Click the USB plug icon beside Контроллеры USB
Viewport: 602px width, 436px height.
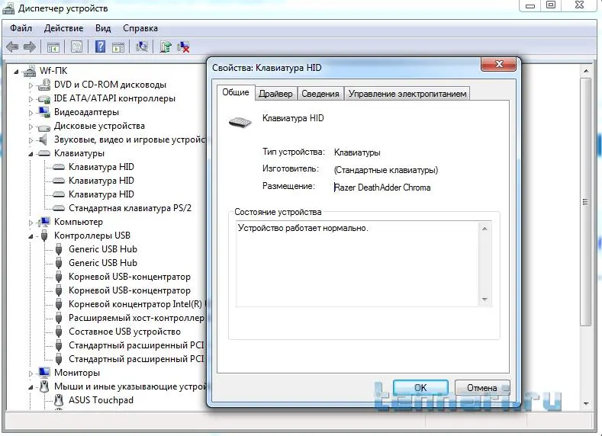coord(44,236)
